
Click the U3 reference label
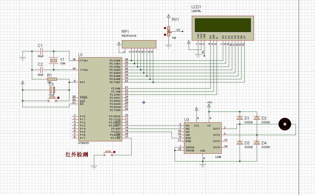tap(187, 120)
